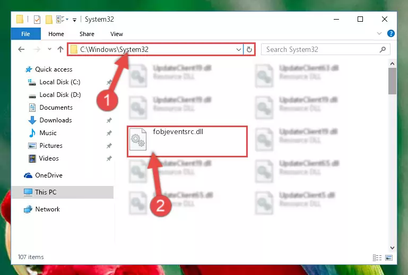The image size is (408, 275).
Task: Click the pin icon next to Downloads
Action: coord(109,120)
